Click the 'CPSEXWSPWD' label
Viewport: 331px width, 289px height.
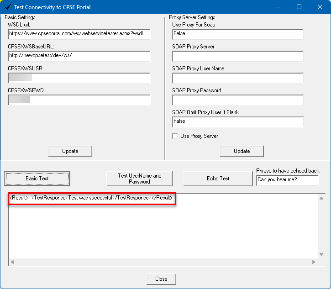[x=26, y=90]
